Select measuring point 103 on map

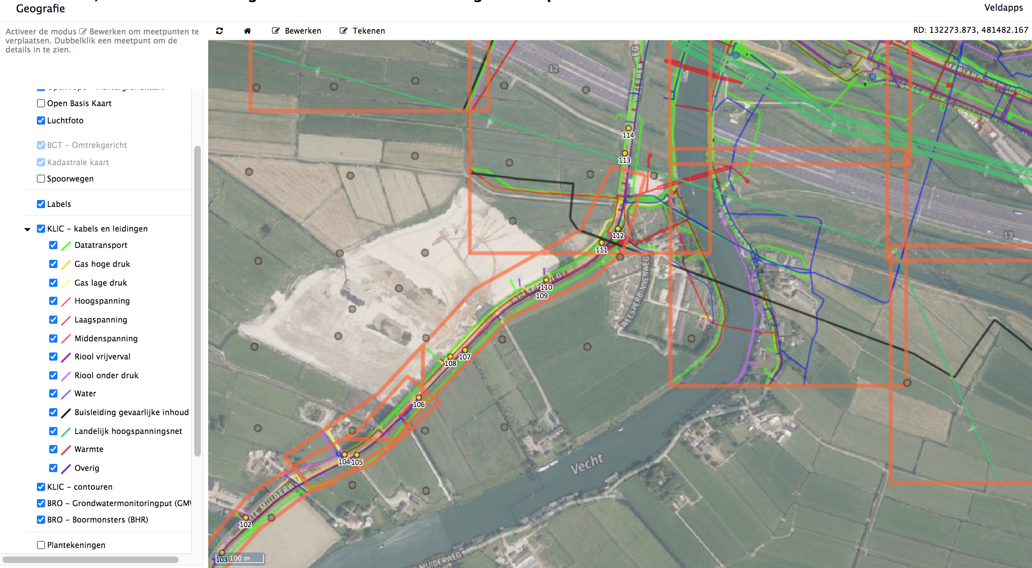click(222, 553)
